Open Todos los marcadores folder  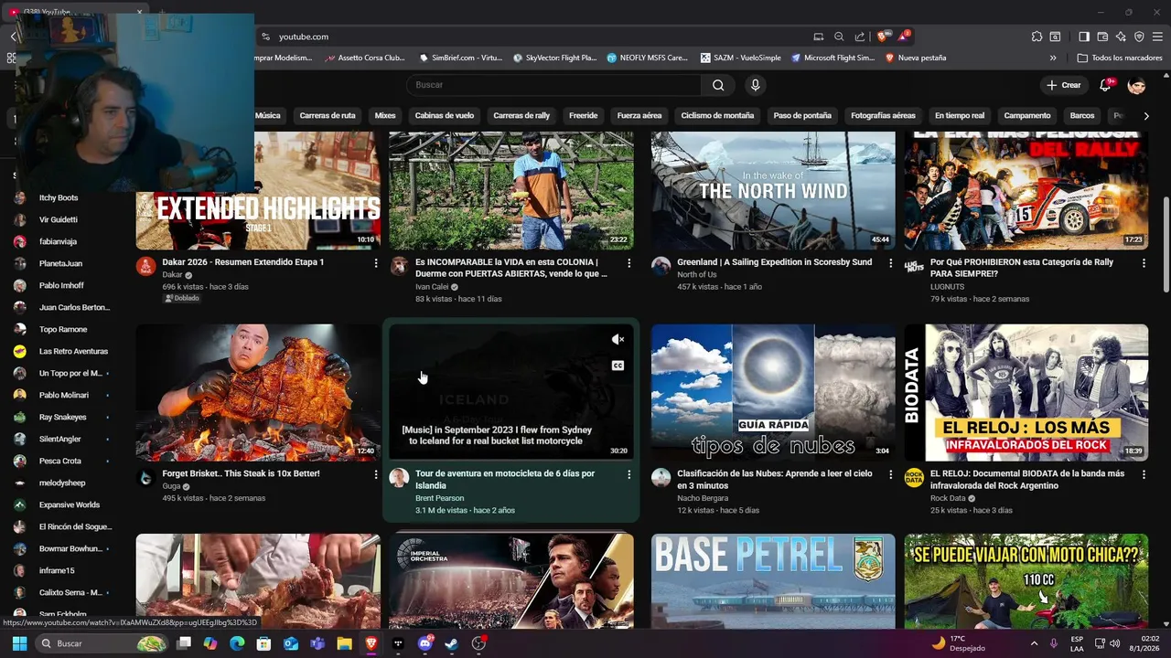(1120, 58)
